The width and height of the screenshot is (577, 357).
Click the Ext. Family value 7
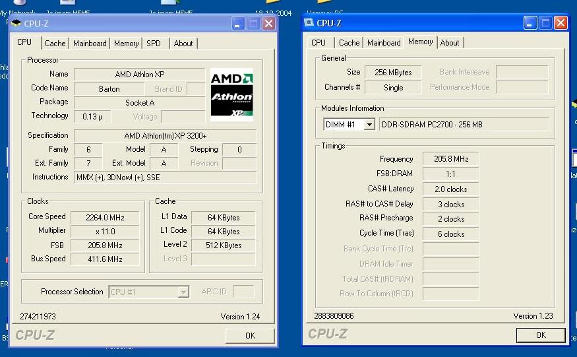coord(88,163)
